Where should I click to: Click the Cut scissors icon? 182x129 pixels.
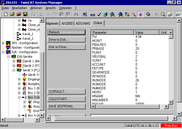(49, 14)
